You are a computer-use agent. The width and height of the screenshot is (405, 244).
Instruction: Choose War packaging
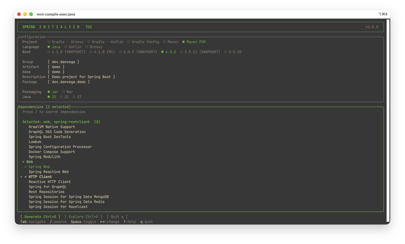click(x=67, y=92)
